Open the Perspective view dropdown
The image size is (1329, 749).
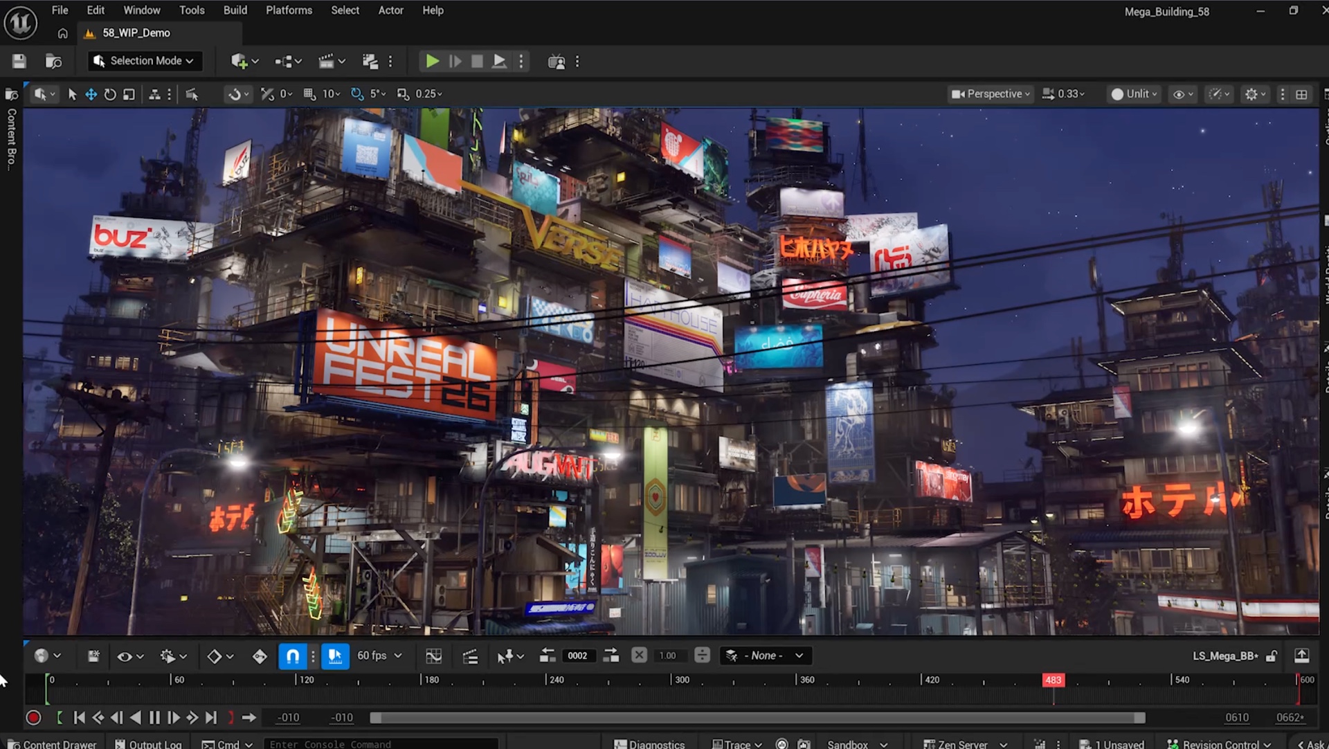pos(991,94)
